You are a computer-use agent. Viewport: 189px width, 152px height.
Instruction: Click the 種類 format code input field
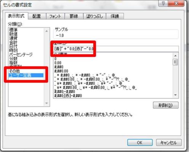coord(116,49)
